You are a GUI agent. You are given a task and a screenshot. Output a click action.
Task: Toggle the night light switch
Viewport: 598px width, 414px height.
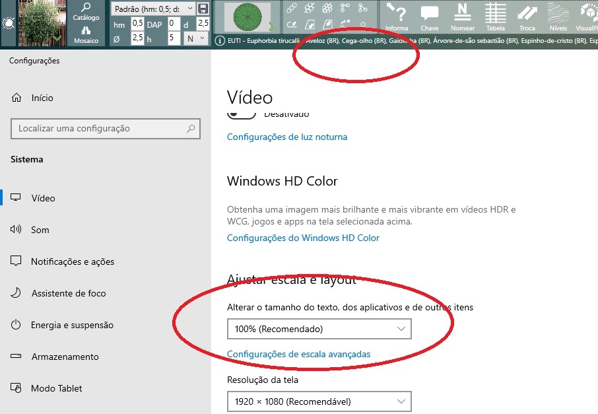242,114
